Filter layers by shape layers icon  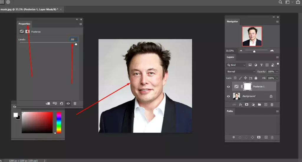(267, 65)
